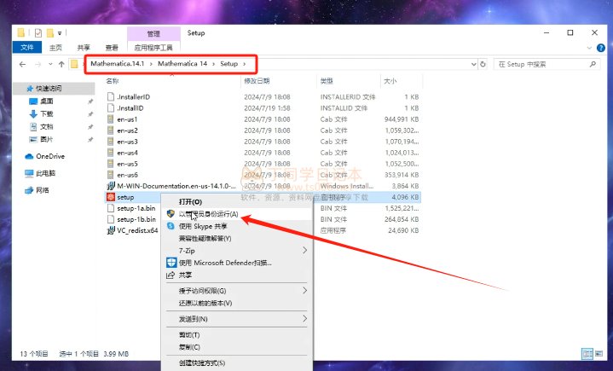613x371 pixels.
Task: Sort by the 类型 column header
Action: click(x=327, y=81)
